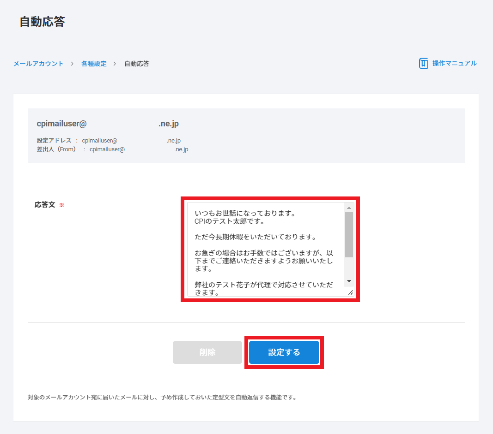Click the red required mark ※
This screenshot has width=493, height=434.
click(61, 205)
